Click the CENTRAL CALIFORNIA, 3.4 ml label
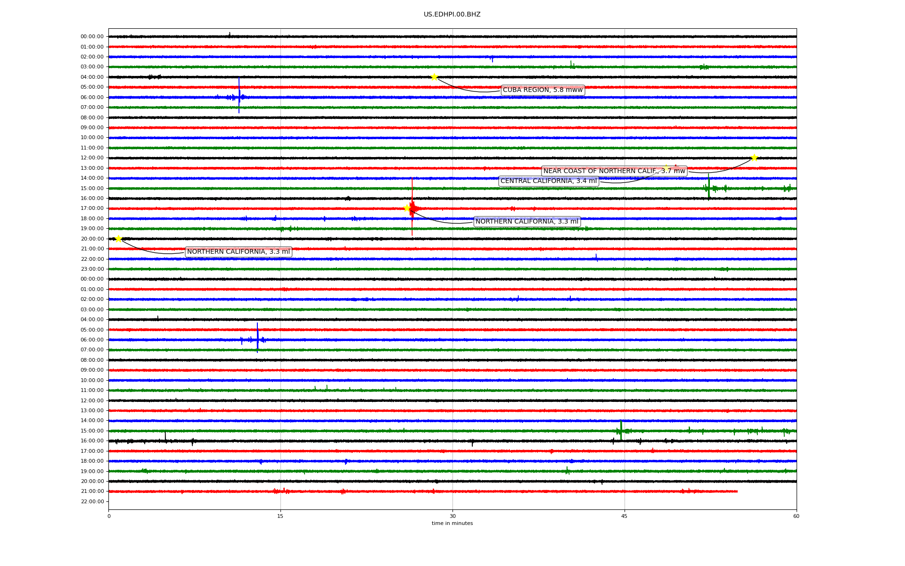905x566 pixels. point(548,181)
